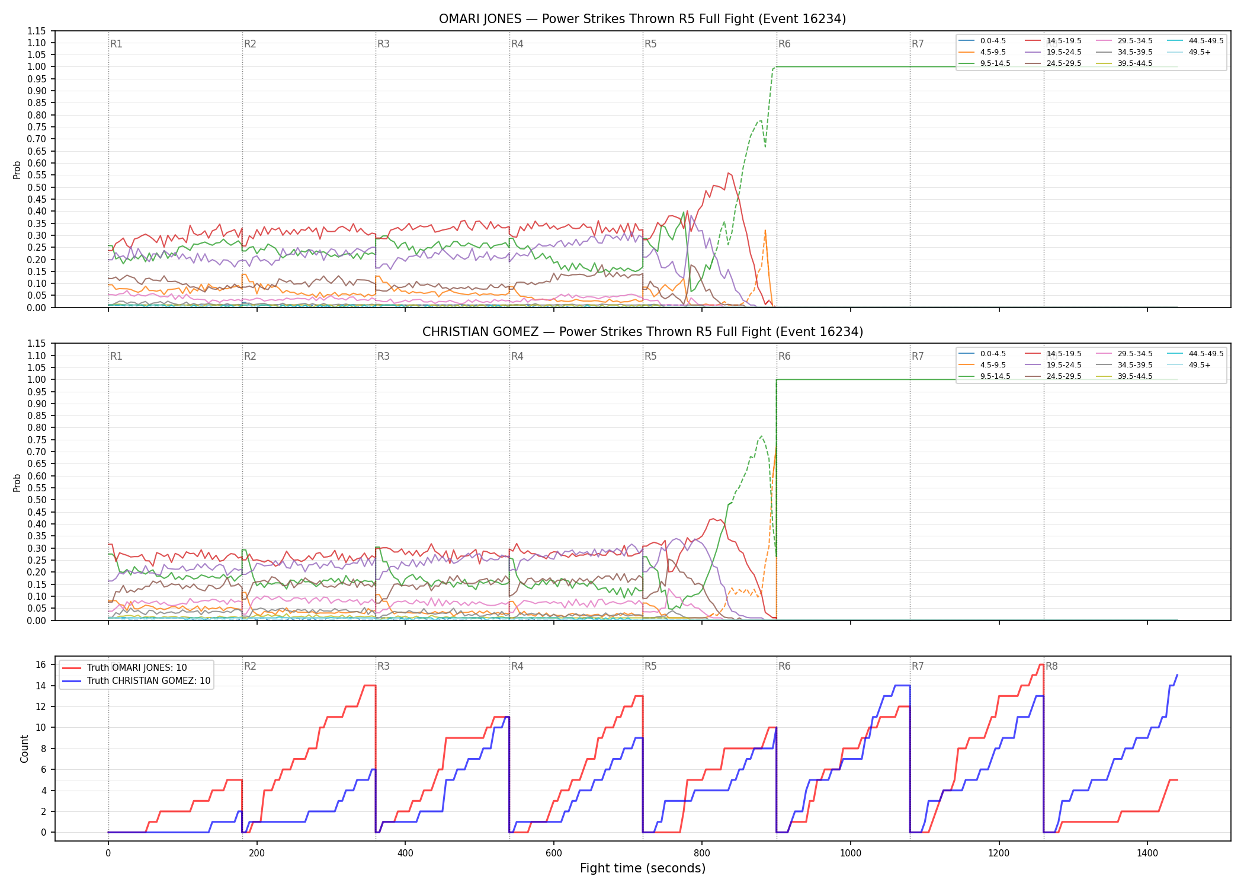The width and height of the screenshot is (1244, 889).
Task: Select round label R3 in Christian Gomez chart
Action: 383,356
